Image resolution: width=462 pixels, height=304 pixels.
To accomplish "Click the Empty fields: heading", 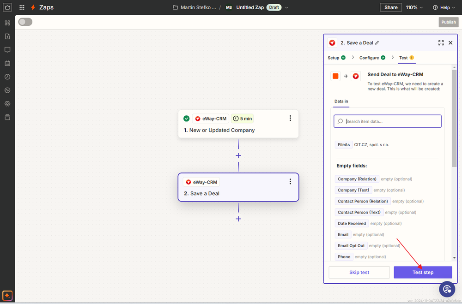I will click(x=352, y=166).
